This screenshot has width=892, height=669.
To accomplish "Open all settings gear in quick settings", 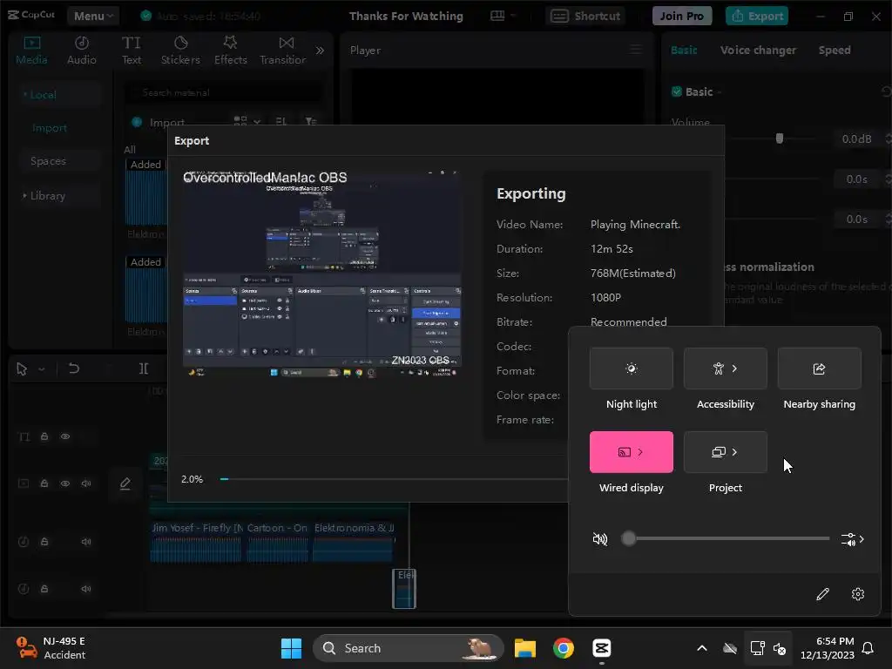I will (x=858, y=594).
